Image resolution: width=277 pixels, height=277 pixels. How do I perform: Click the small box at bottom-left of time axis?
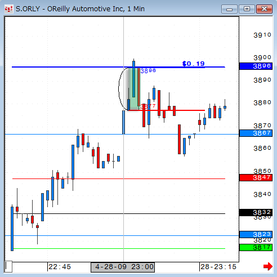tap(8, 266)
